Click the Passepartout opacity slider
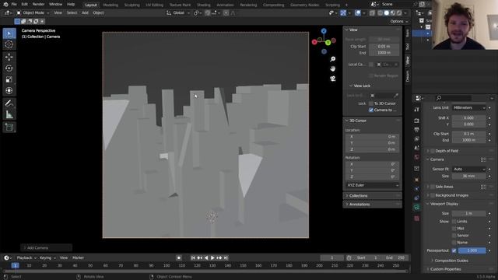This screenshot has height=280, width=498. pos(472,250)
